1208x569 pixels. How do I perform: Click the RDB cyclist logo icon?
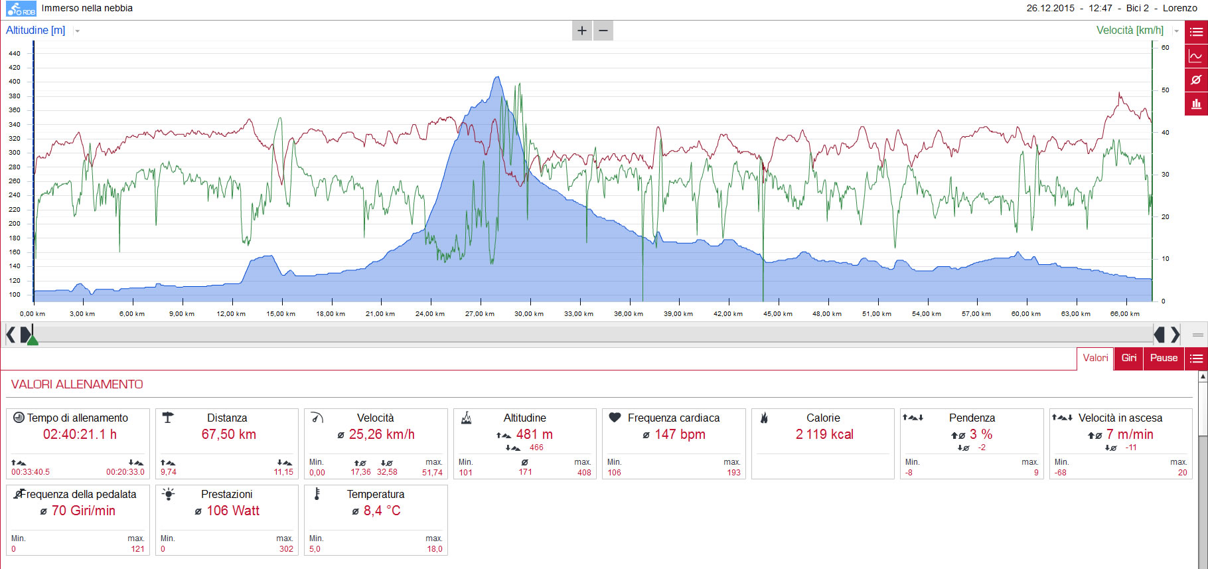coord(21,9)
